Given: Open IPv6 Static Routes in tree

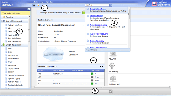Looking at the screenshot, I should pyautogui.click(x=14, y=41).
